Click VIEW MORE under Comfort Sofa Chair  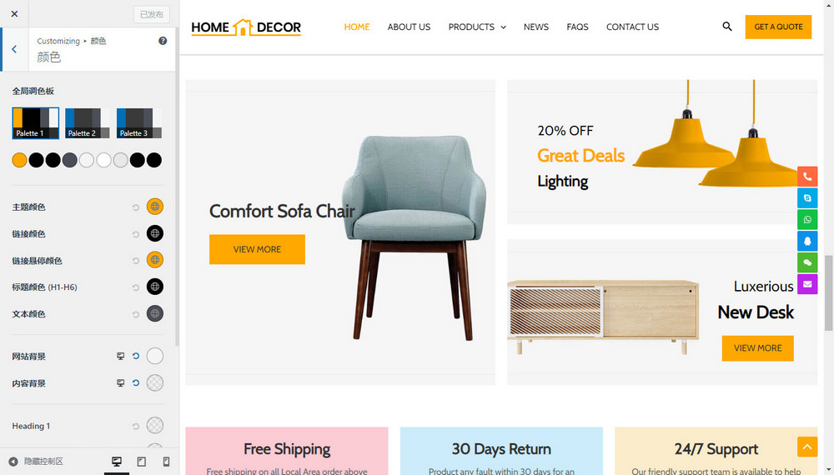point(257,249)
